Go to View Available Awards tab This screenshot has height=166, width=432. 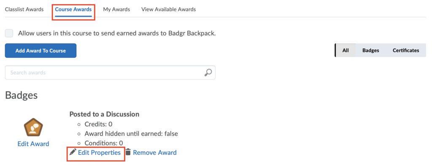pos(169,9)
